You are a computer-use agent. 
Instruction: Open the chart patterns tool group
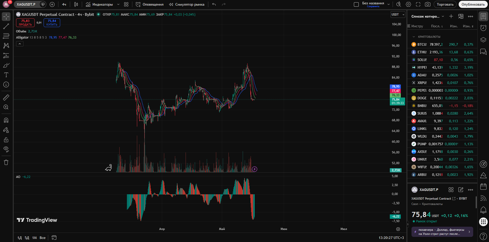(6, 46)
